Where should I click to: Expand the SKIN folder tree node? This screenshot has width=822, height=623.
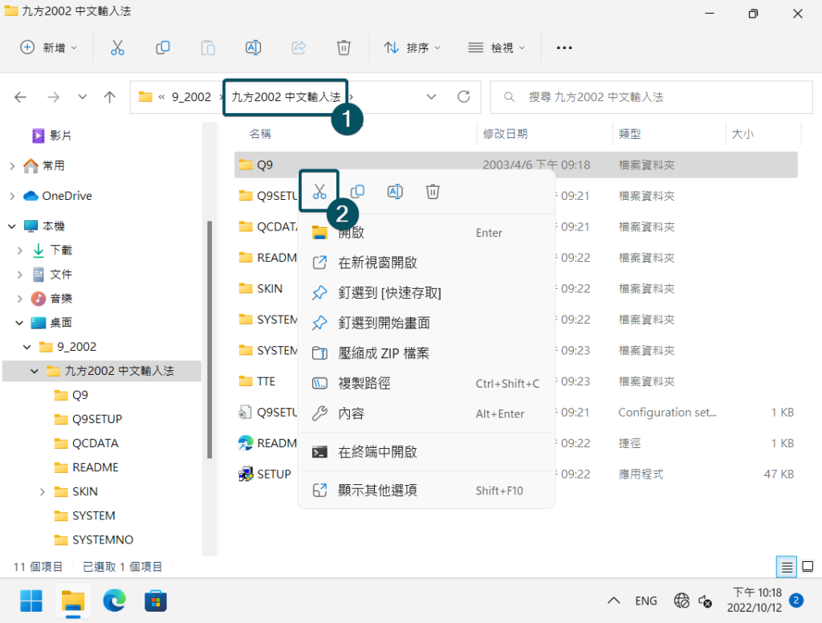point(43,492)
